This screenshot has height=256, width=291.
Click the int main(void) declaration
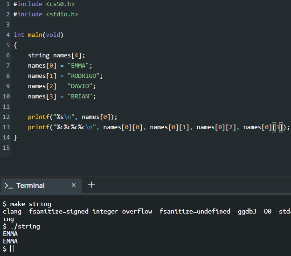pos(39,35)
